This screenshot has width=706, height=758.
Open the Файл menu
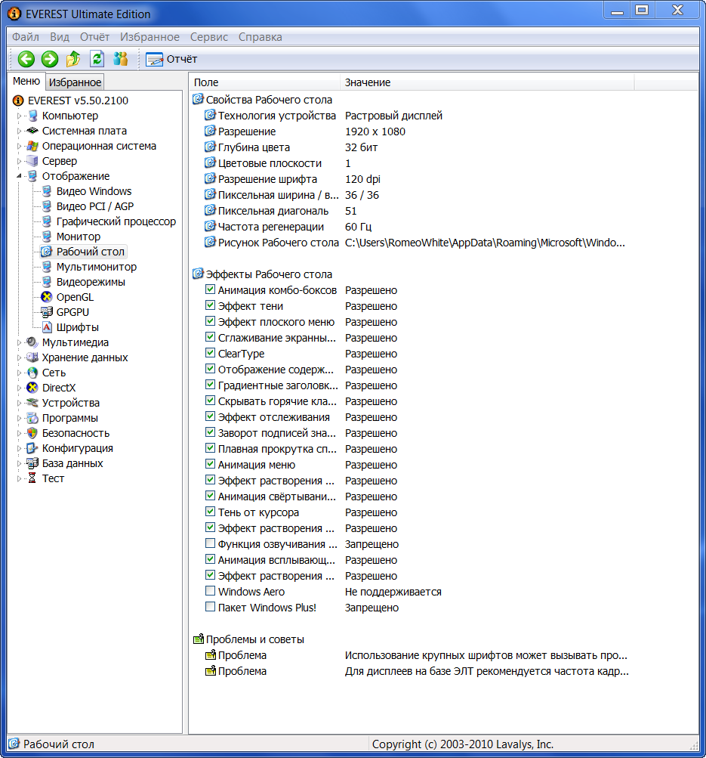(26, 37)
